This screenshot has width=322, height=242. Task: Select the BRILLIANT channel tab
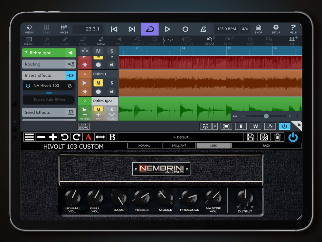[x=179, y=146]
